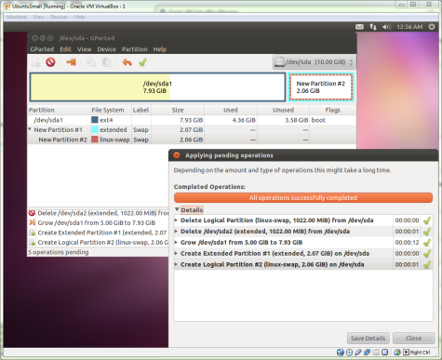Open the Device menu in GParted
The width and height of the screenshot is (442, 360).
coord(106,49)
